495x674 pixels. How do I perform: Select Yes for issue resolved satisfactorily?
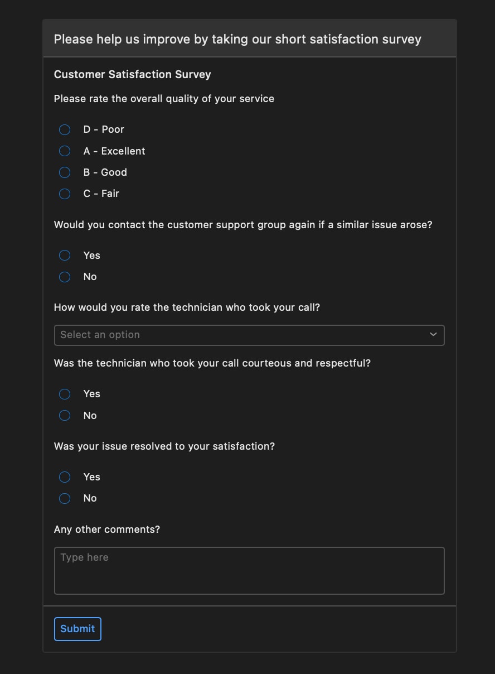tap(64, 477)
